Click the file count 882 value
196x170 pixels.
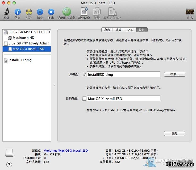point(117,162)
